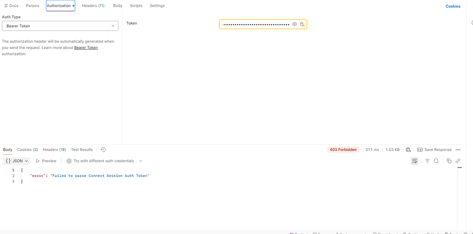Reveal the hidden bearer token with eye icon
This screenshot has width=473, height=234.
click(295, 25)
